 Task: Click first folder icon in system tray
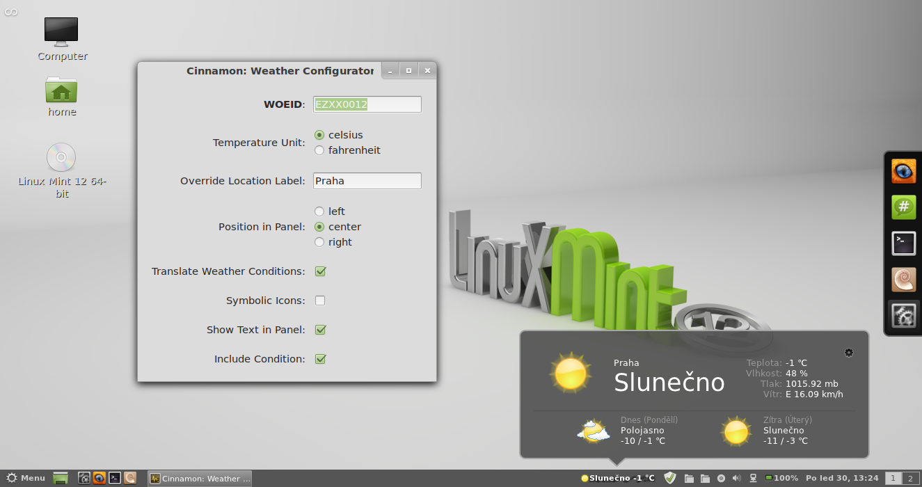pyautogui.click(x=689, y=478)
